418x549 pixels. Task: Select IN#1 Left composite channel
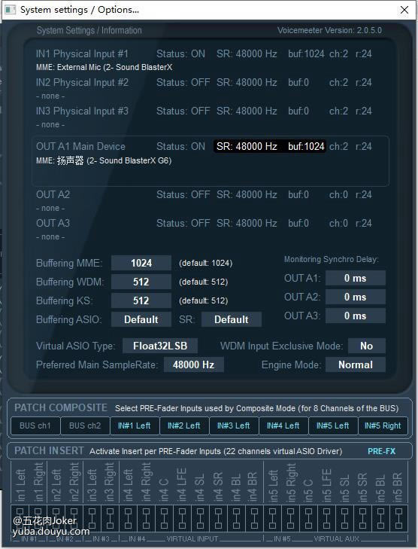(135, 425)
